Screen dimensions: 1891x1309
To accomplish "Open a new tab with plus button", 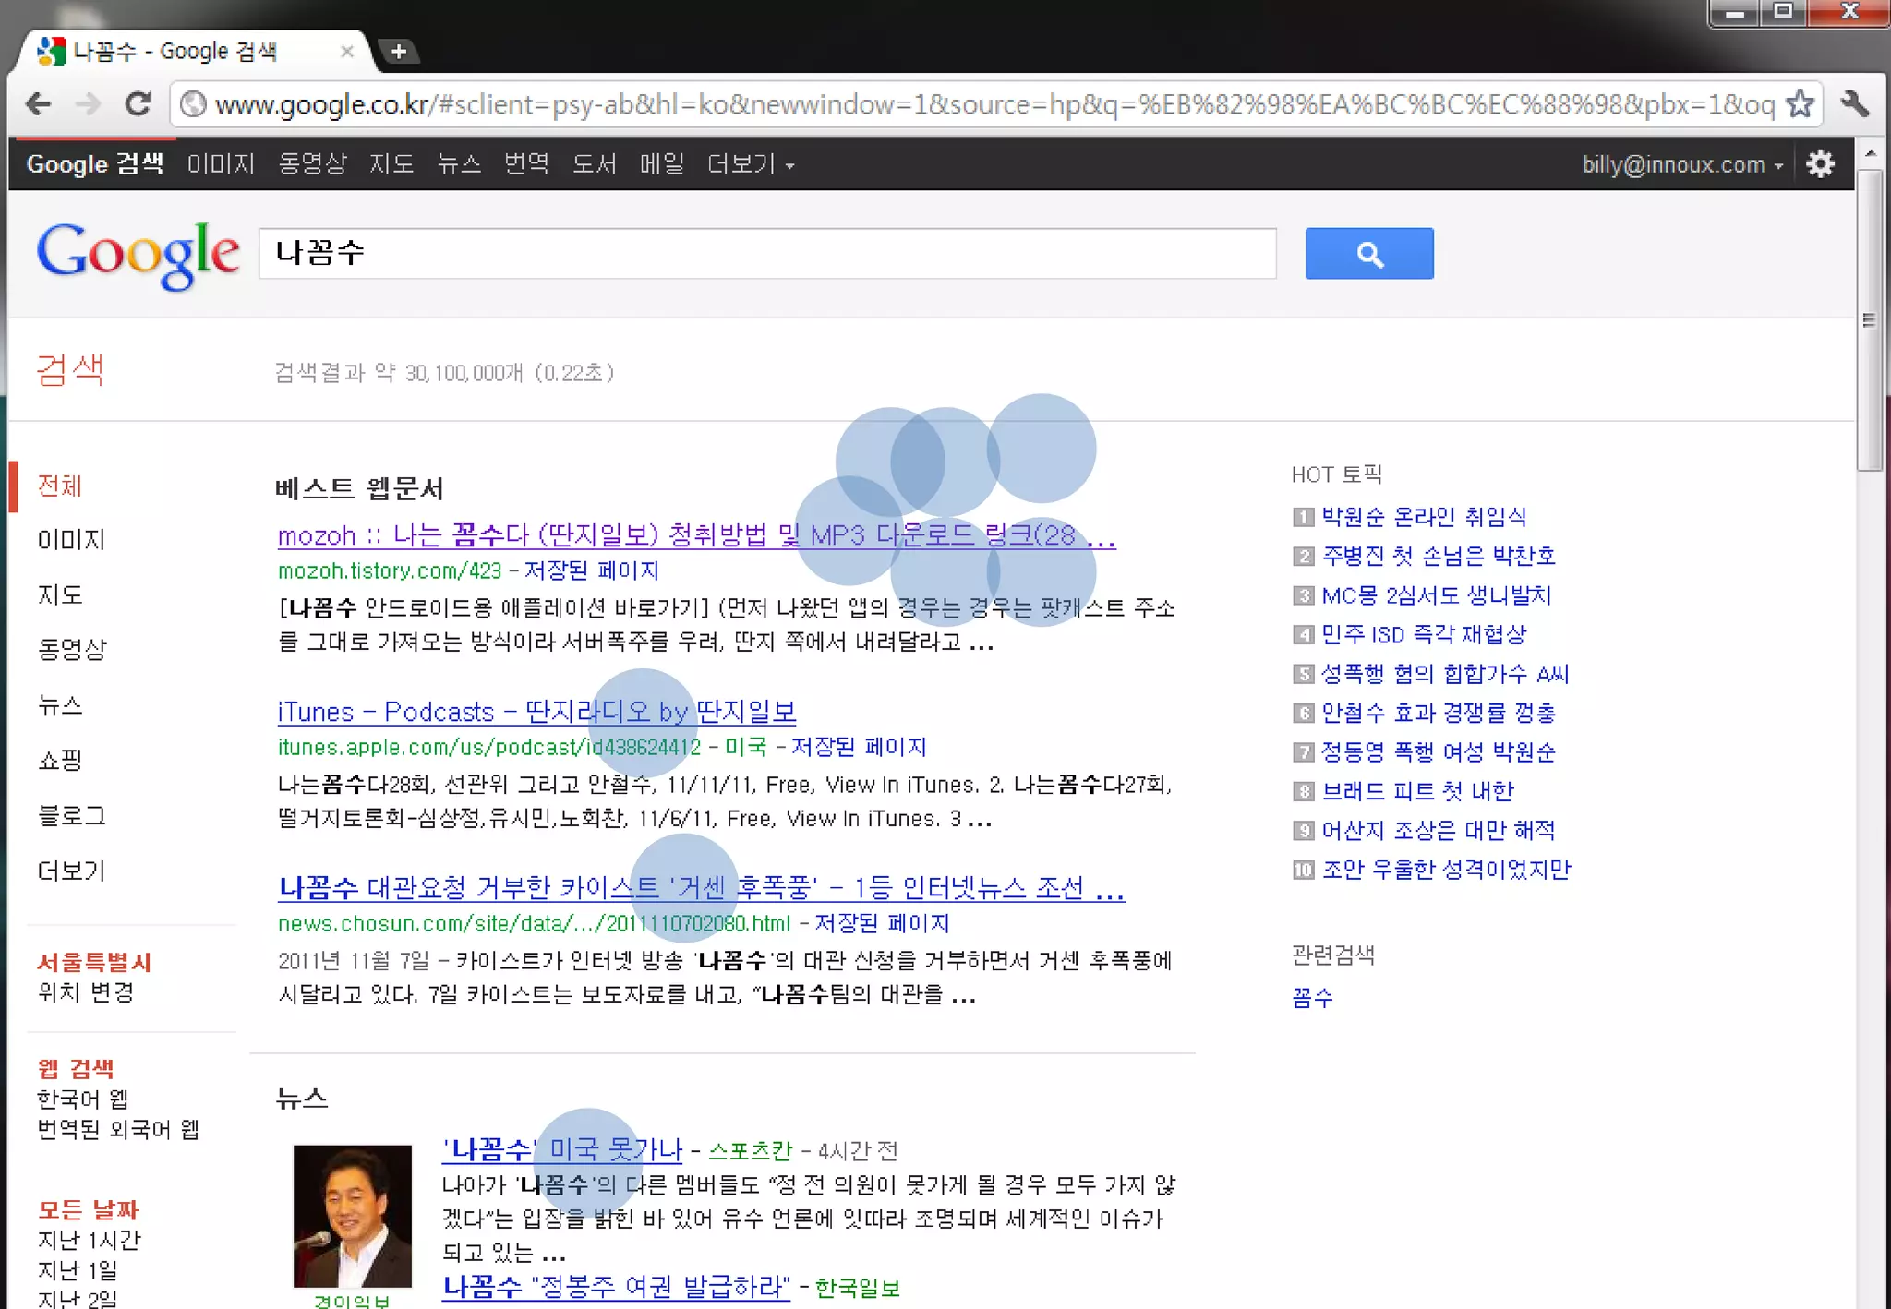I will [x=399, y=52].
